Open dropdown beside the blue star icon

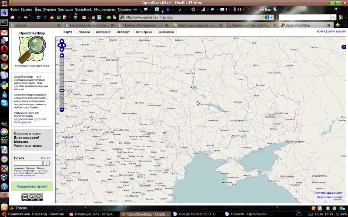tap(173, 9)
